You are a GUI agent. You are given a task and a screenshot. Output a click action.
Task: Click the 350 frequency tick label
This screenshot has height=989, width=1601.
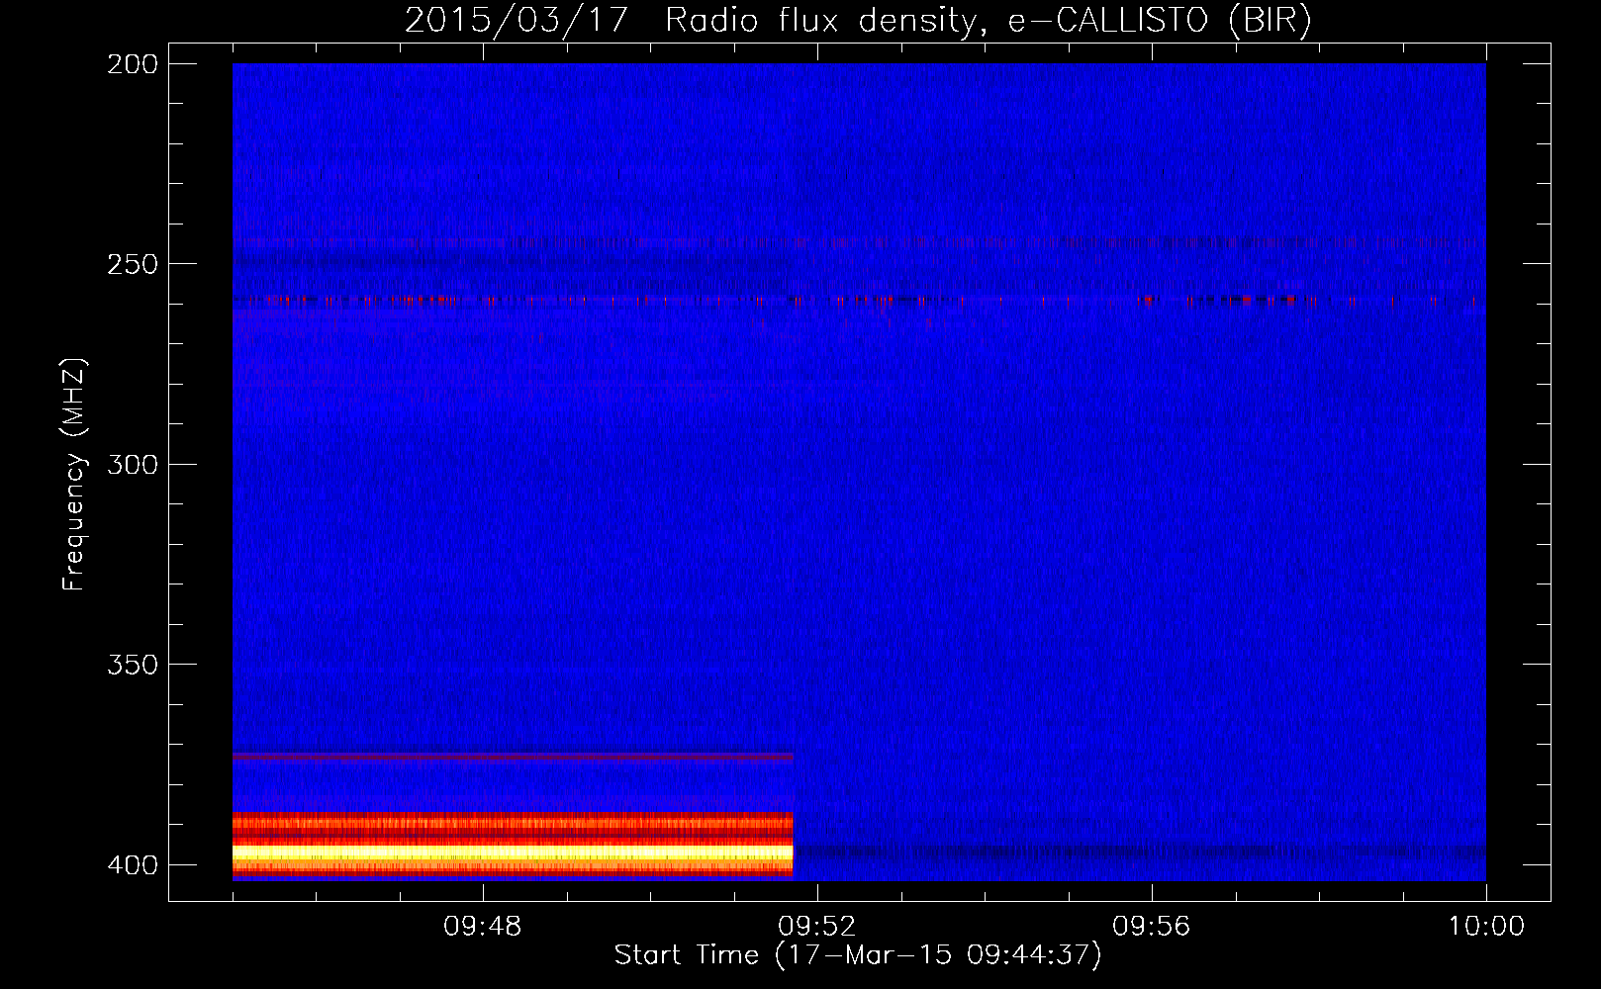click(x=133, y=665)
